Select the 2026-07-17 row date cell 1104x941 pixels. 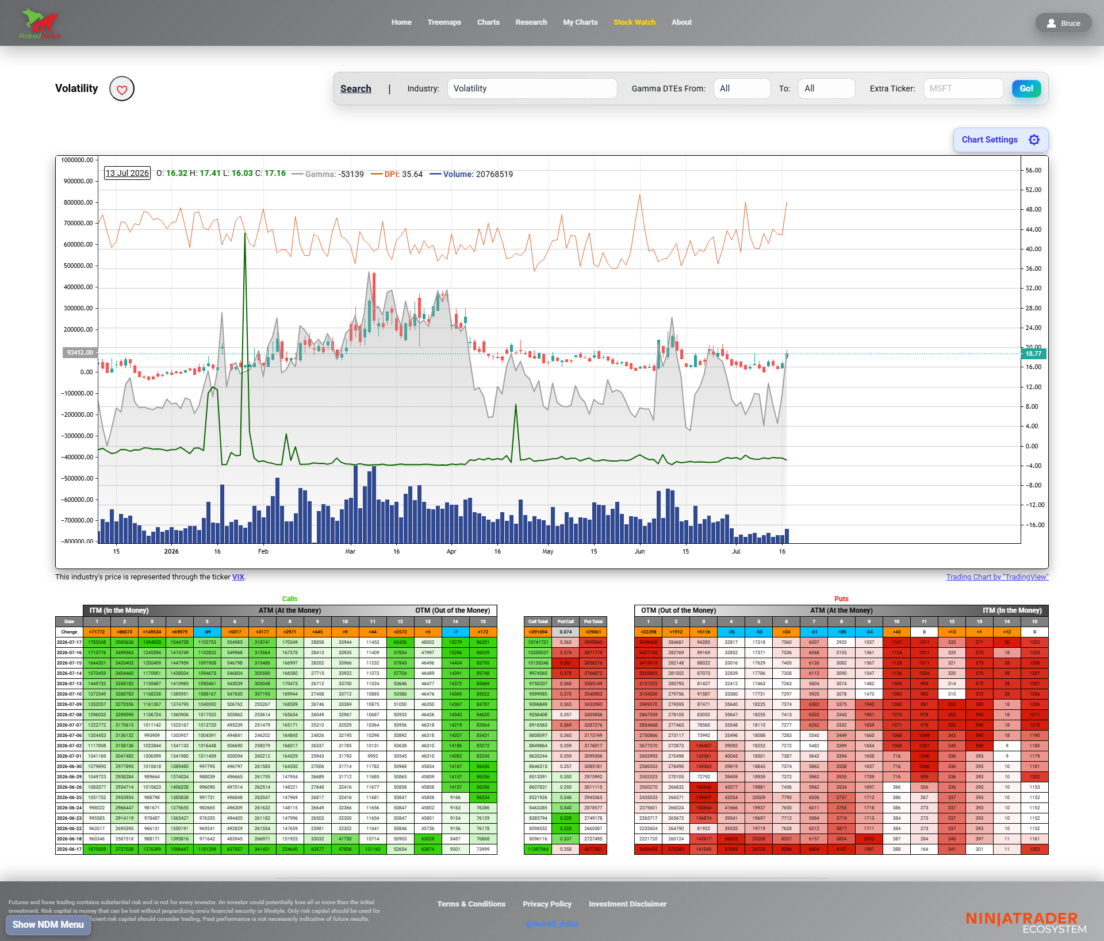[69, 642]
